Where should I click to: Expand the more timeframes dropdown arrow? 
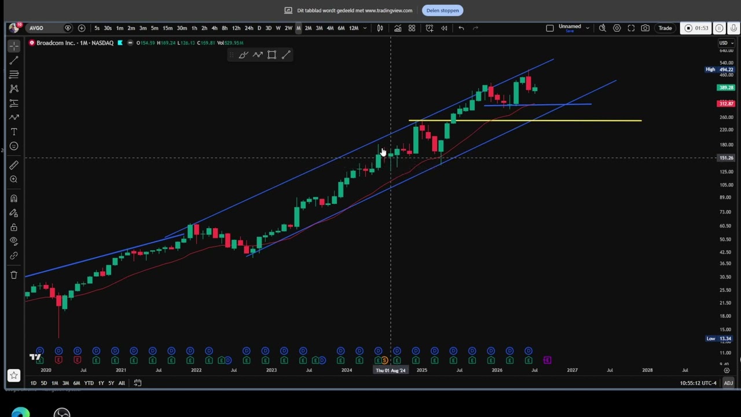point(365,28)
